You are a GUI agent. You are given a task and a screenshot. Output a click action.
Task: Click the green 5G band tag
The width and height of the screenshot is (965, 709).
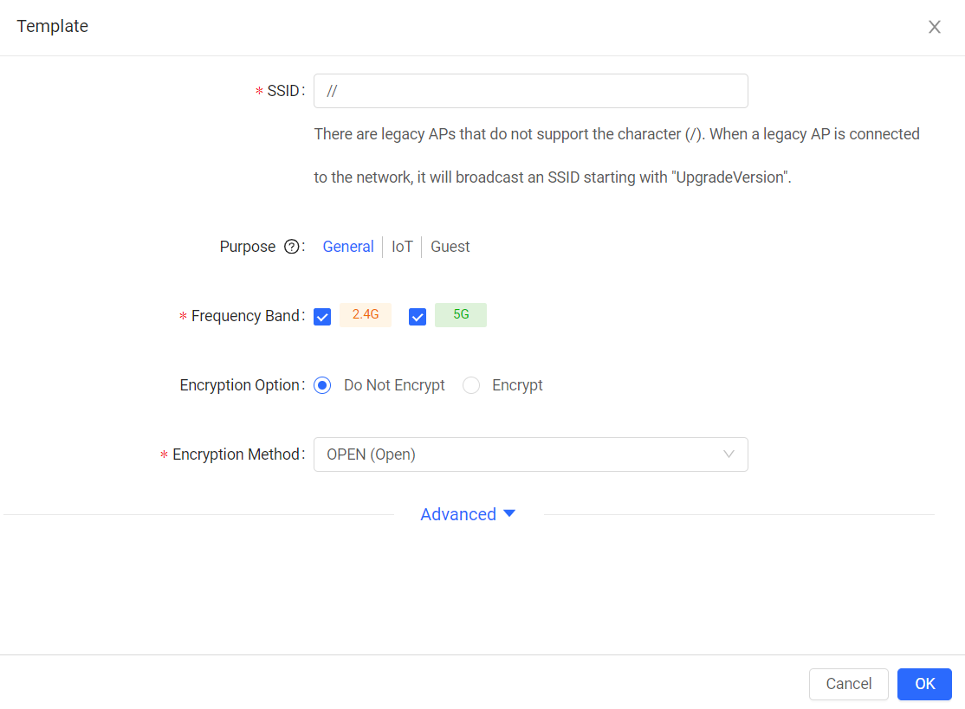[461, 315]
